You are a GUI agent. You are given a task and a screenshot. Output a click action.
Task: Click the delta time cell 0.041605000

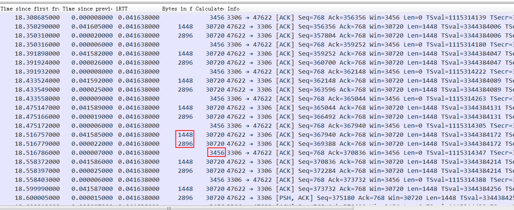coord(92,27)
